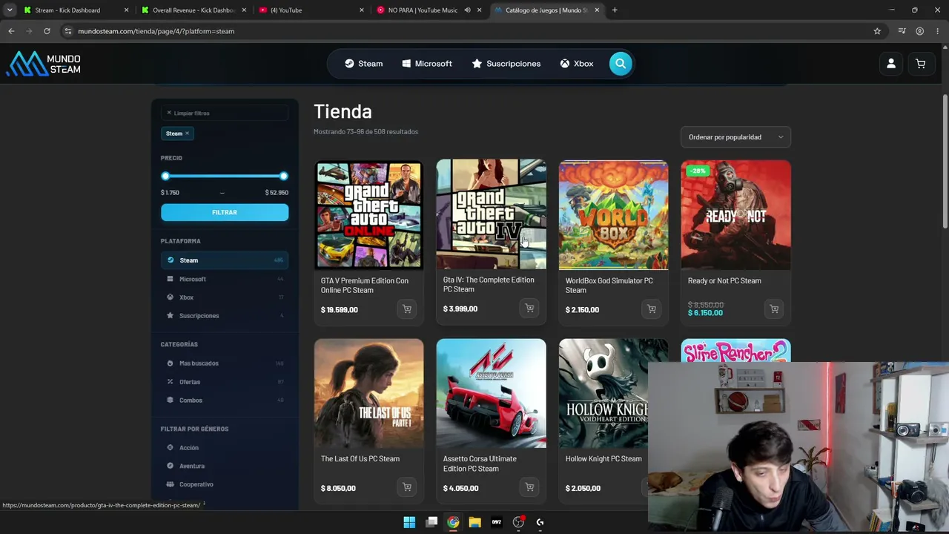
Task: Mute the YouTube Music tab audio
Action: point(467,10)
